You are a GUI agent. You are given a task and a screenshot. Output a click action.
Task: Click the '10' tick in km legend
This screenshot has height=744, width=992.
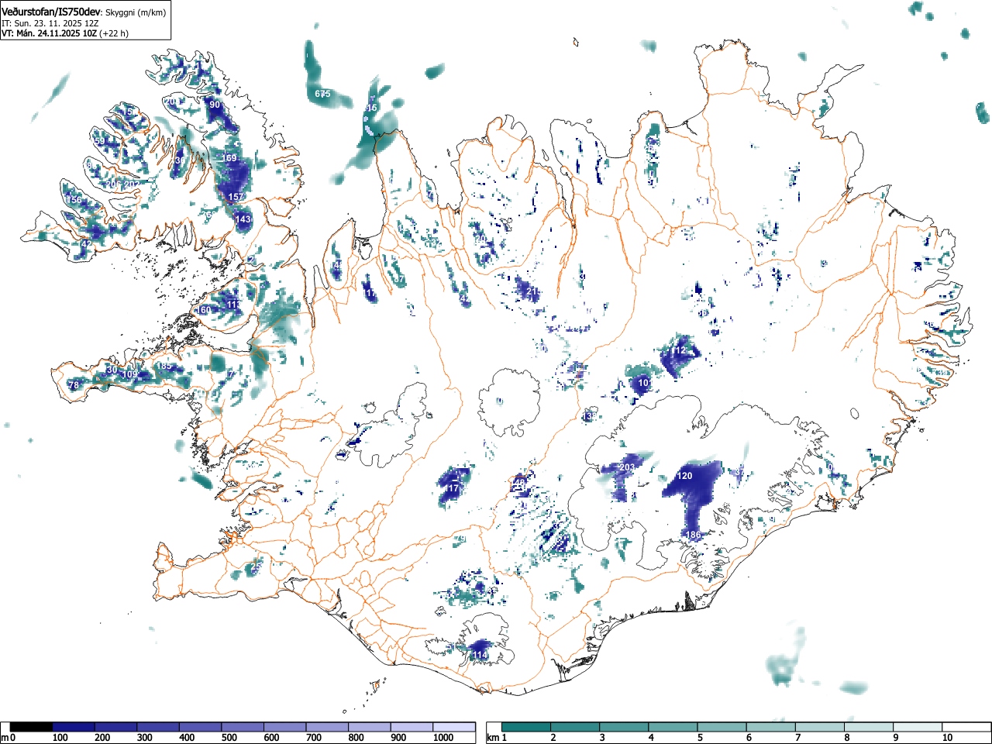pyautogui.click(x=947, y=738)
